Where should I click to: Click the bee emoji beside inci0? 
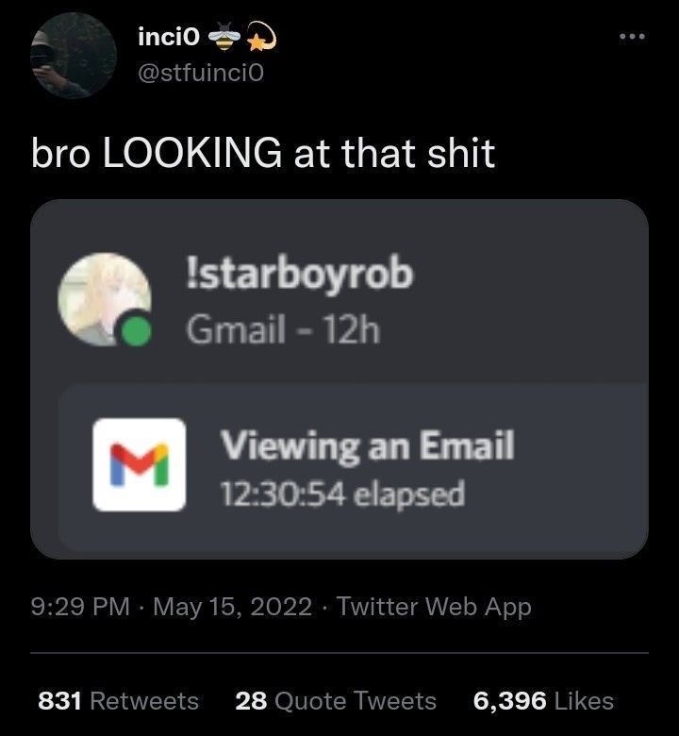click(224, 37)
